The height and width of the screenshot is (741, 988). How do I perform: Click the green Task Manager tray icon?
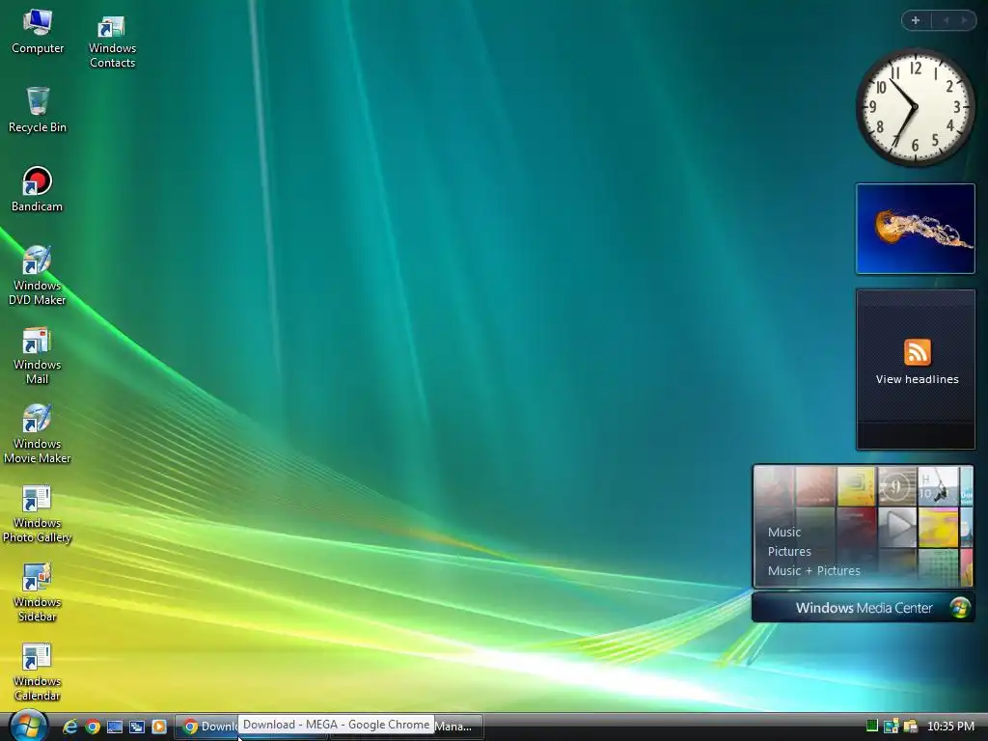pos(872,726)
